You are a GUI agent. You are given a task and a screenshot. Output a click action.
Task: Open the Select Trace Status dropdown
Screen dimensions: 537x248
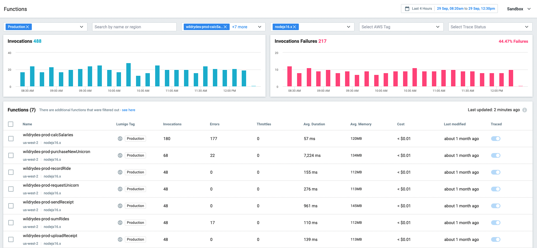490,27
